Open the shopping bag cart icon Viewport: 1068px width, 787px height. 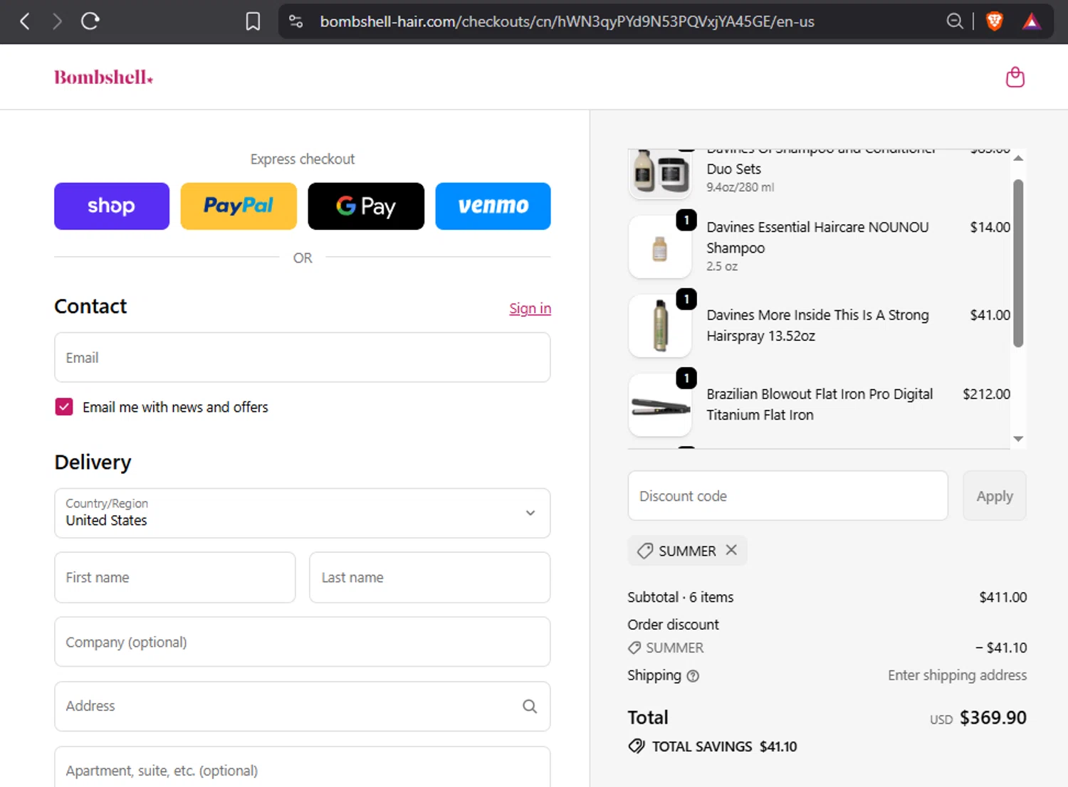click(1015, 77)
